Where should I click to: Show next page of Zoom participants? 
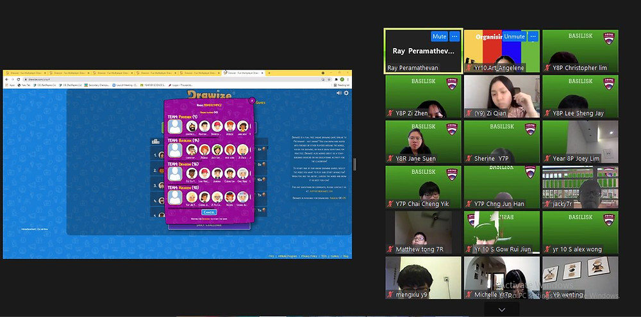502,310
